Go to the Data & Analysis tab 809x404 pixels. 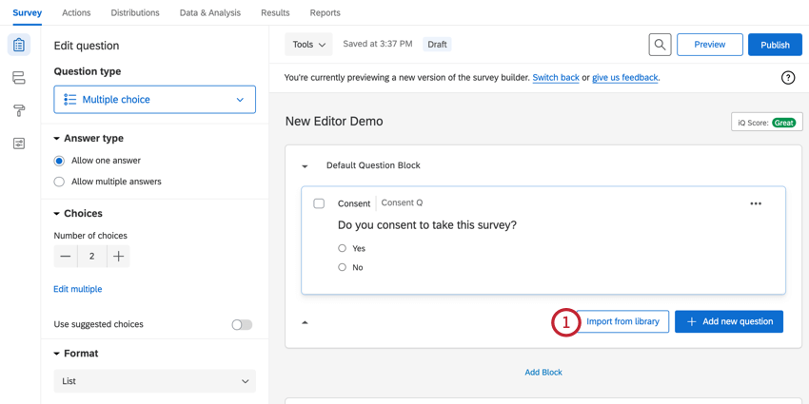210,13
